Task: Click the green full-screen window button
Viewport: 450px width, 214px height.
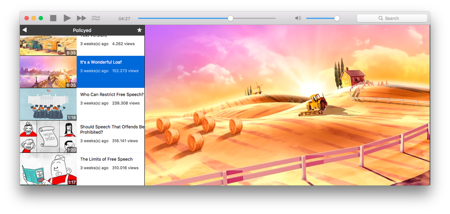Action: [x=41, y=18]
